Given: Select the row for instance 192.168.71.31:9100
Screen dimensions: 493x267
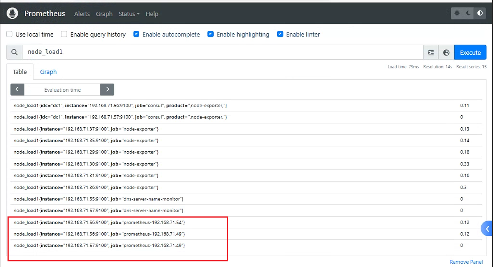Looking at the screenshot, I should pyautogui.click(x=246, y=176).
